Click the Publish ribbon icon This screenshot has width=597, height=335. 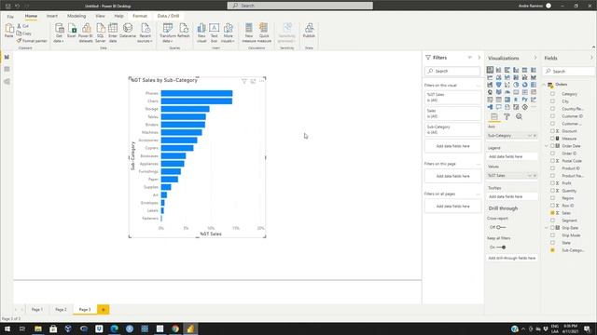tap(309, 31)
